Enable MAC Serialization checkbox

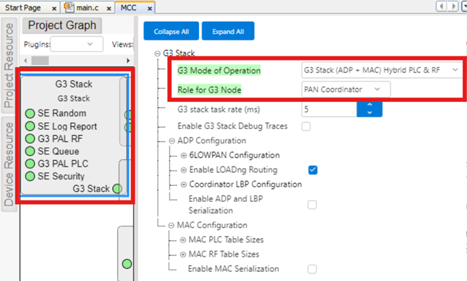(312, 269)
